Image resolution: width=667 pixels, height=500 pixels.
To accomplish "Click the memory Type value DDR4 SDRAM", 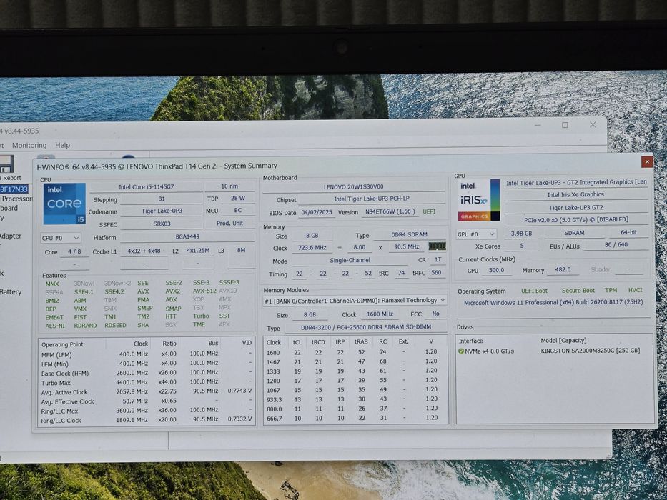I will [409, 235].
